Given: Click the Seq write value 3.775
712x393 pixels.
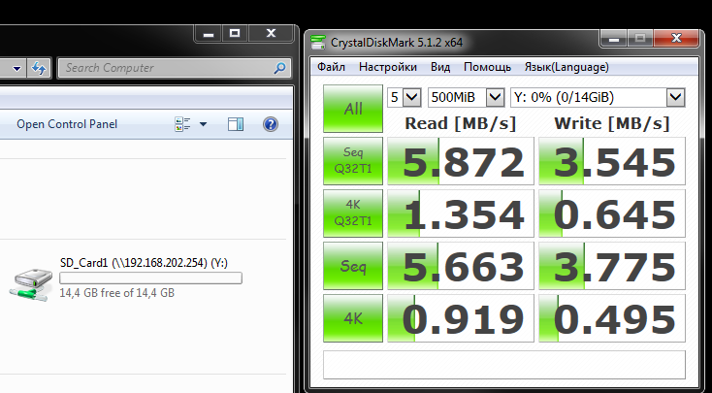Looking at the screenshot, I should click(x=612, y=266).
